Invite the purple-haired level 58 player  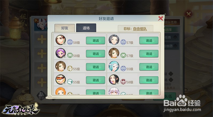point(96,54)
